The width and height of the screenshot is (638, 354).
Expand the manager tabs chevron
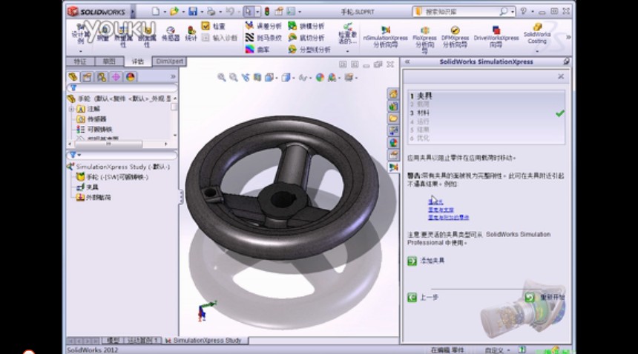(173, 76)
